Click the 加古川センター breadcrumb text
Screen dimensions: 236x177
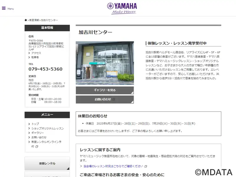coord(49,20)
